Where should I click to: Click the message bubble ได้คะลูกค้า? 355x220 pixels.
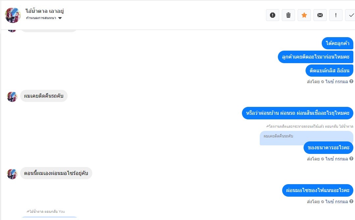coord(337,43)
